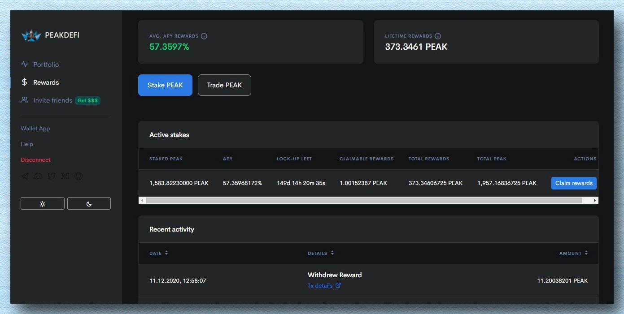624x314 pixels.
Task: Open the Twitter social link icon
Action: pyautogui.click(x=52, y=176)
